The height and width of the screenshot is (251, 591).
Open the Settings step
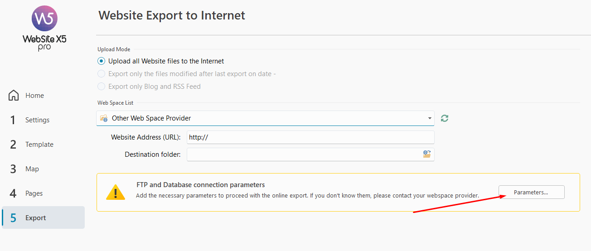(37, 120)
